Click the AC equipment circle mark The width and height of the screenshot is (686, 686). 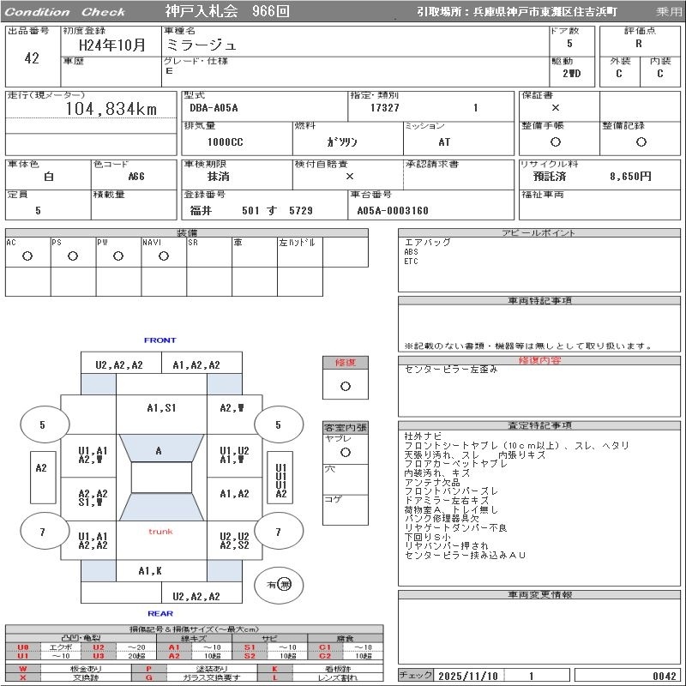[x=27, y=256]
